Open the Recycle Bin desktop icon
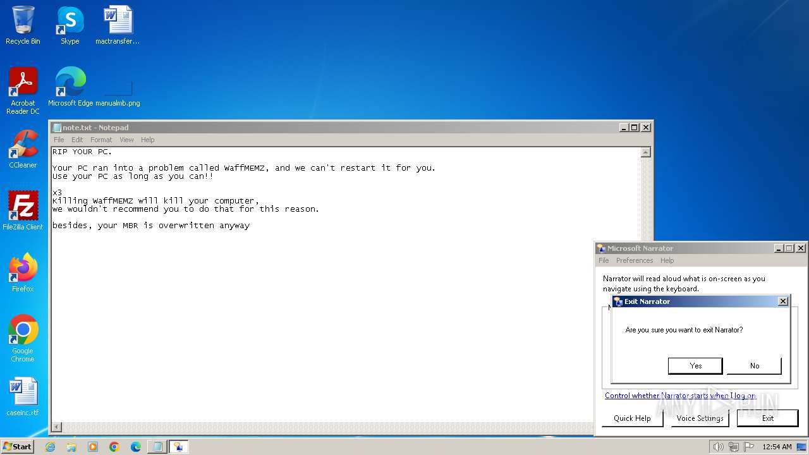The image size is (809, 455). tap(23, 25)
